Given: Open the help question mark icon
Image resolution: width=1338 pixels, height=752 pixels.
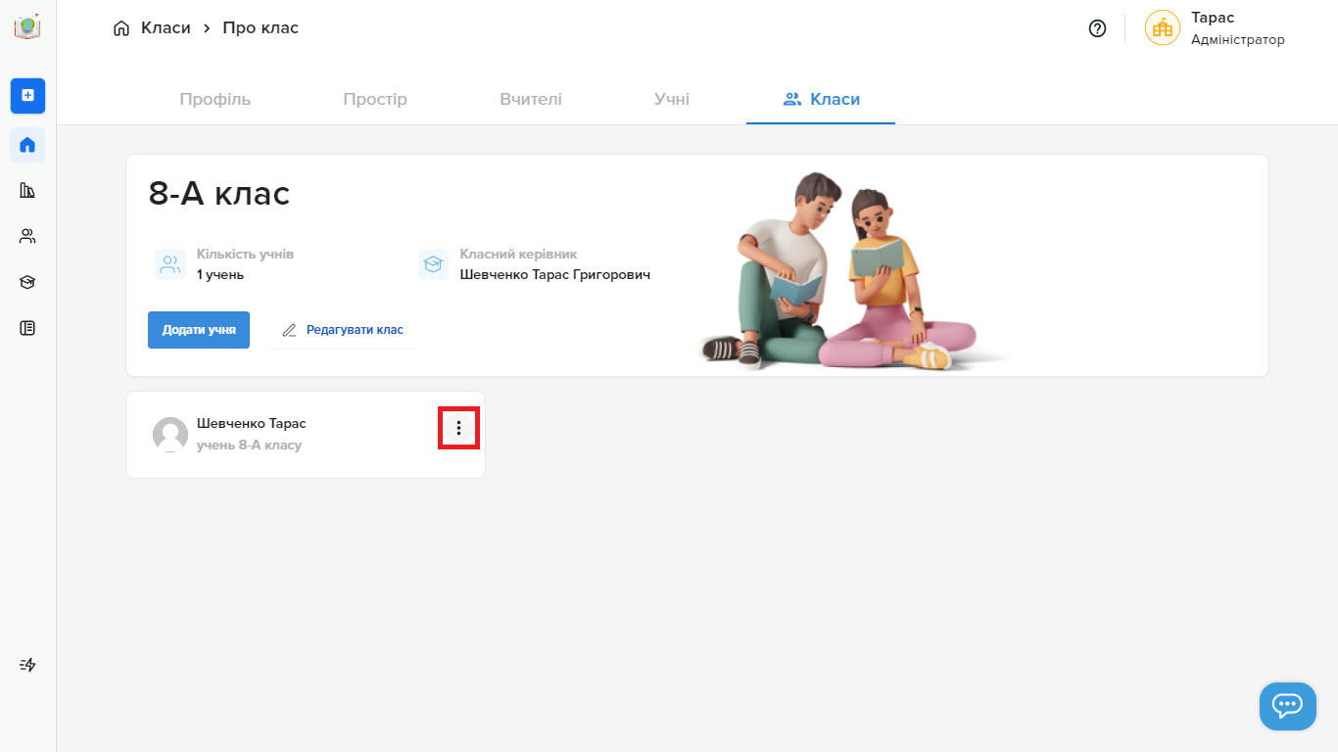Looking at the screenshot, I should coord(1097,28).
